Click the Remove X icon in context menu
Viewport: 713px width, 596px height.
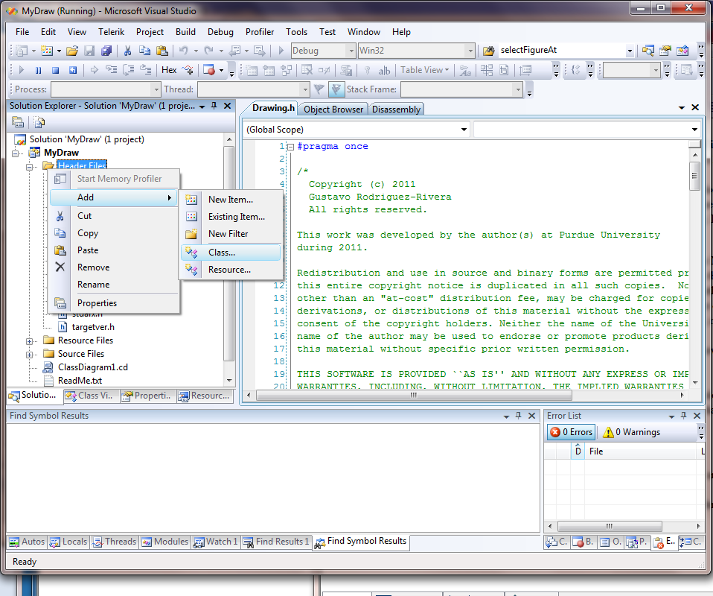pos(60,267)
